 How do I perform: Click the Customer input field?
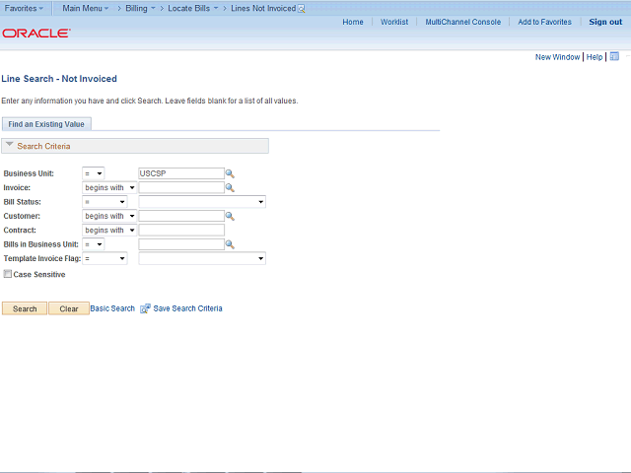tap(181, 216)
